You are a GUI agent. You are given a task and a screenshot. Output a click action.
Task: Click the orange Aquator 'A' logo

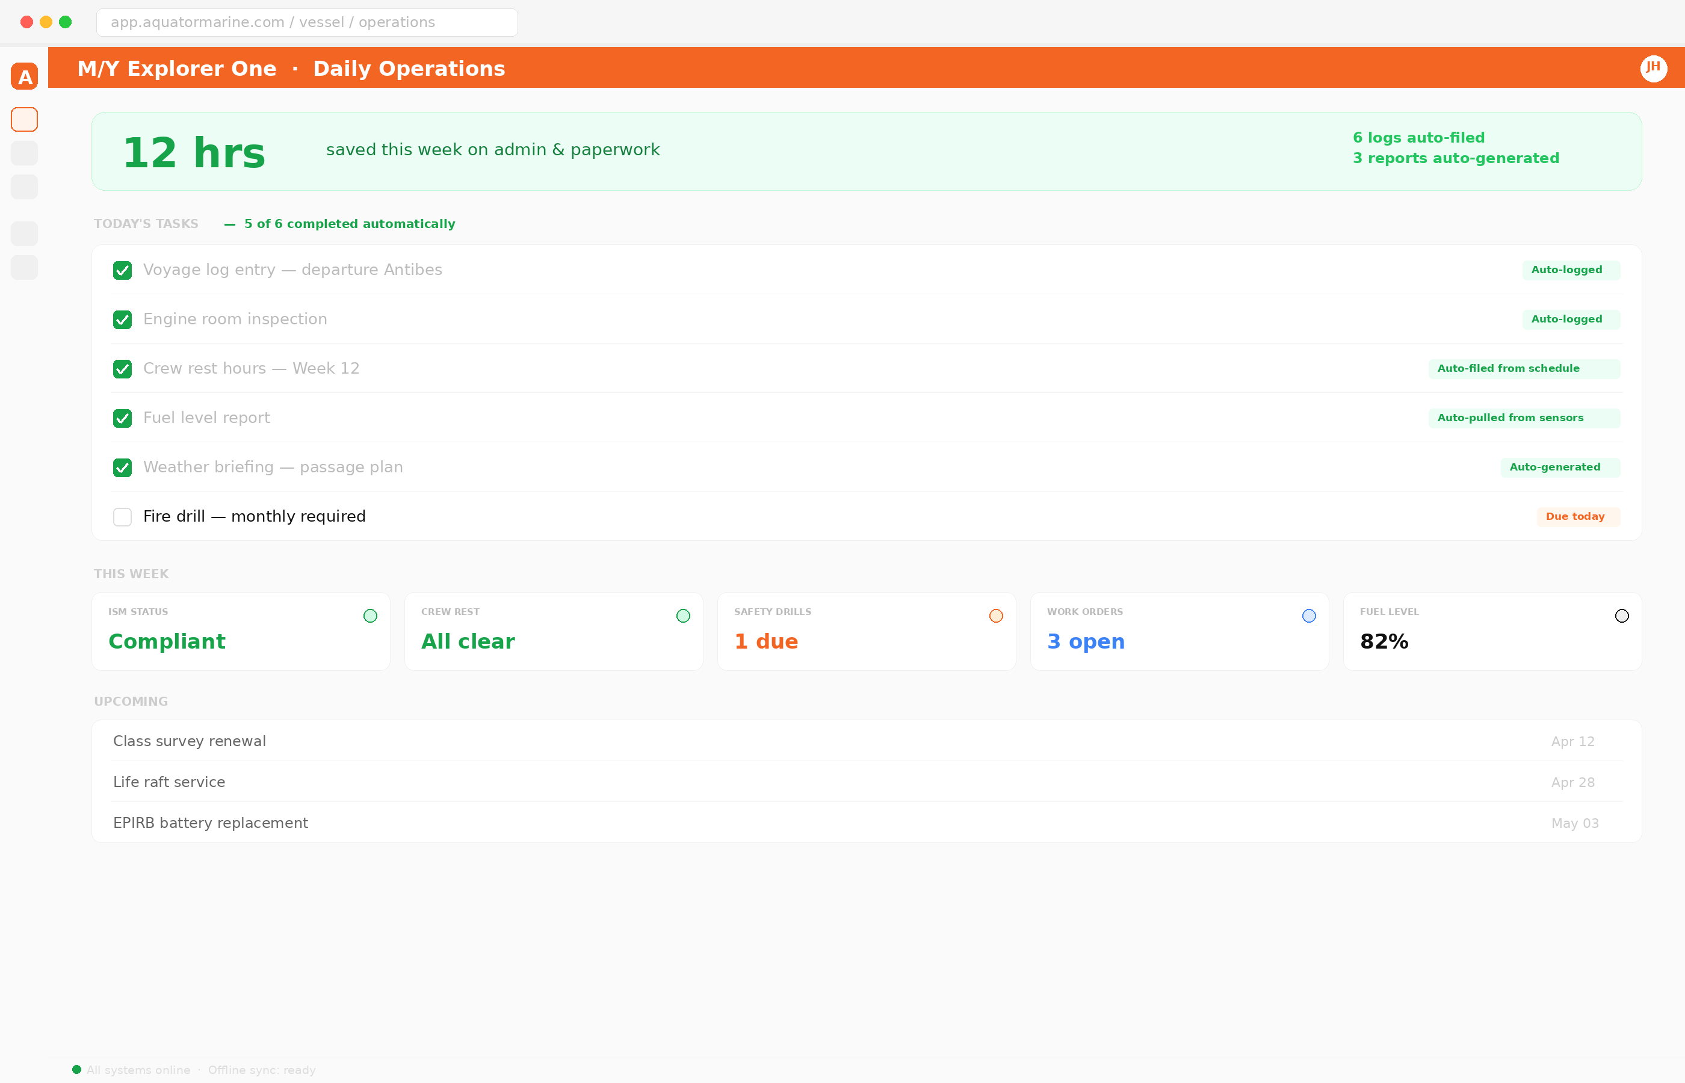click(25, 76)
